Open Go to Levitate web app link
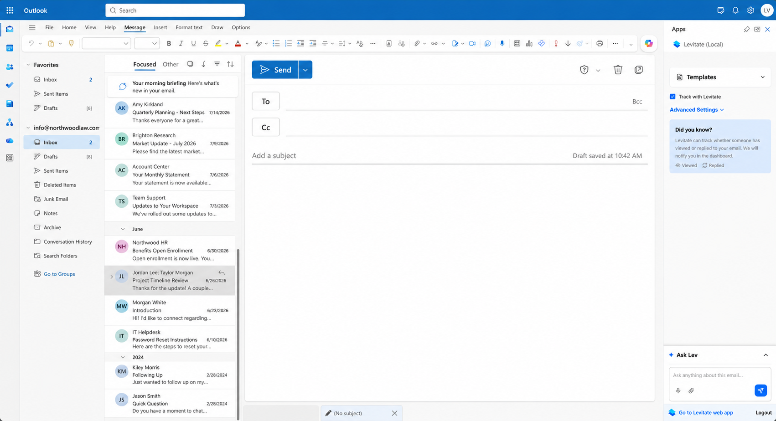 (x=706, y=412)
